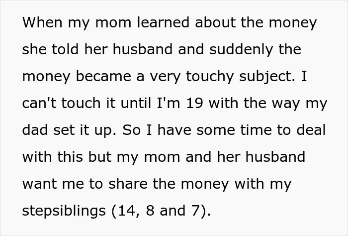The height and width of the screenshot is (236, 348).
Task: Click the word "until" in the text
Action: pyautogui.click(x=136, y=103)
